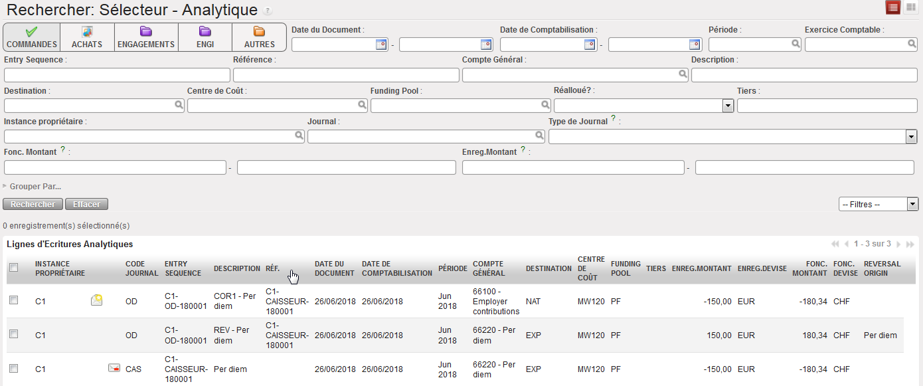Click envelope icon on COR1 - Per diem row
The height and width of the screenshot is (386, 923).
[96, 301]
